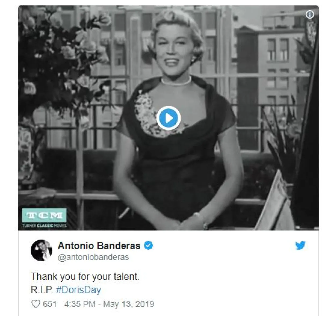Open Antonio Banderas's profile avatar
322x316 pixels.
pyautogui.click(x=41, y=250)
